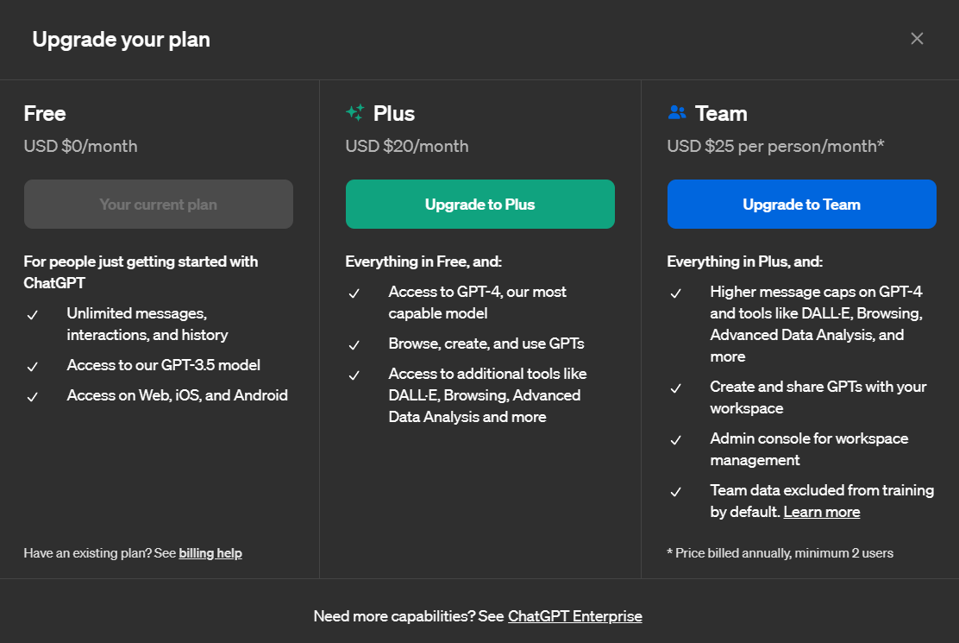This screenshot has width=959, height=643.
Task: Click the USD $0/month price
Action: tap(81, 146)
